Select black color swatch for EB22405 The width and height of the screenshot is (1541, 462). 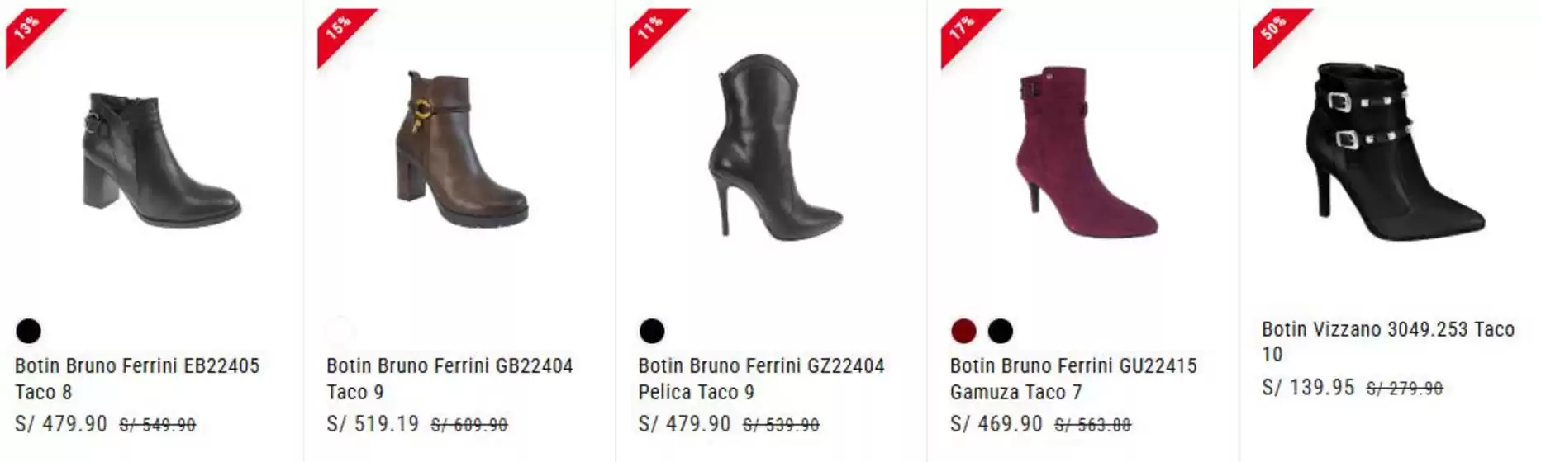(28, 331)
